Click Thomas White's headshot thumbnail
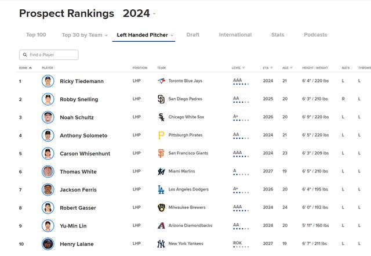The image size is (371, 256). 48,172
